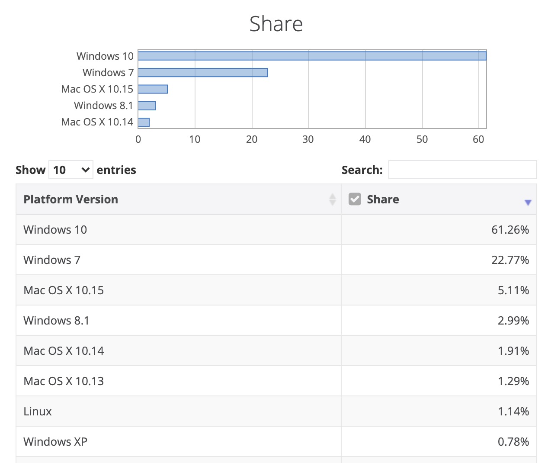The width and height of the screenshot is (551, 463).
Task: Click the Windows 10 bar in chart
Action: click(x=312, y=56)
